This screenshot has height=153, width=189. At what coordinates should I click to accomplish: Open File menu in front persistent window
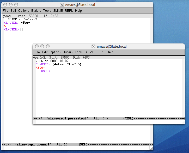pos(37,52)
